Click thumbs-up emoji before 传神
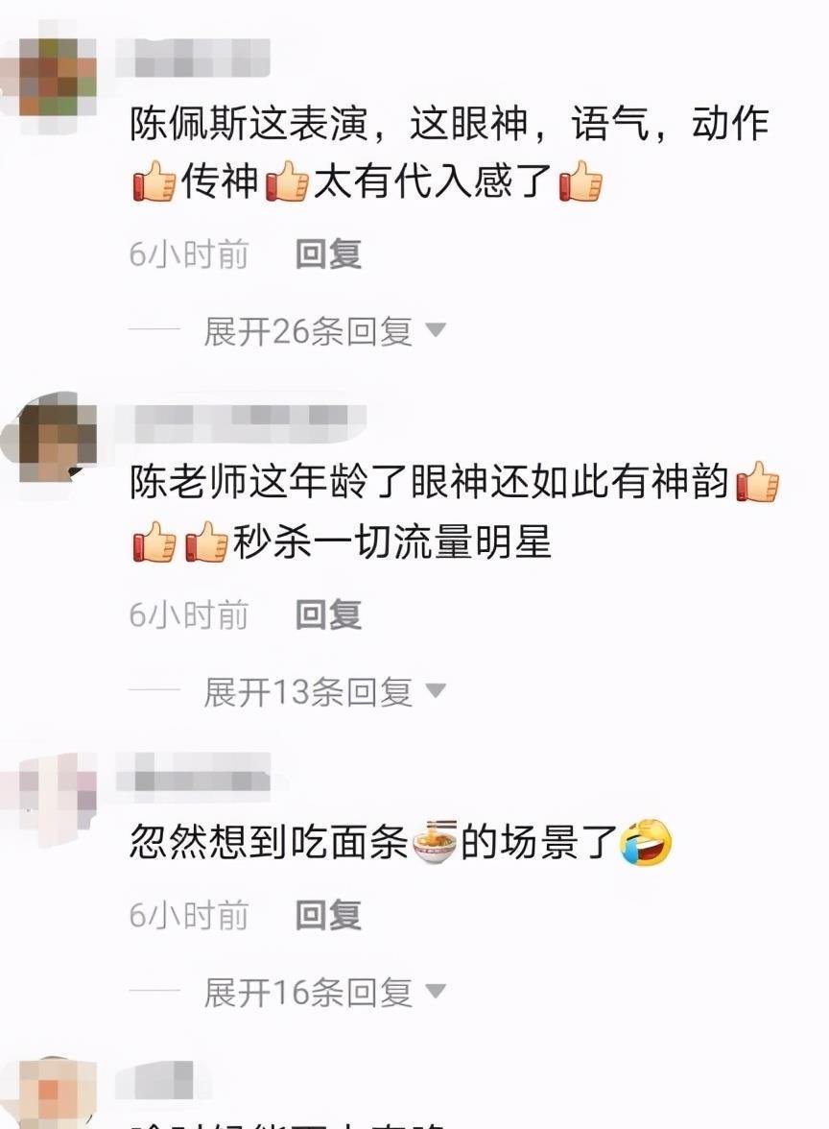This screenshot has height=1129, width=829. [x=154, y=180]
